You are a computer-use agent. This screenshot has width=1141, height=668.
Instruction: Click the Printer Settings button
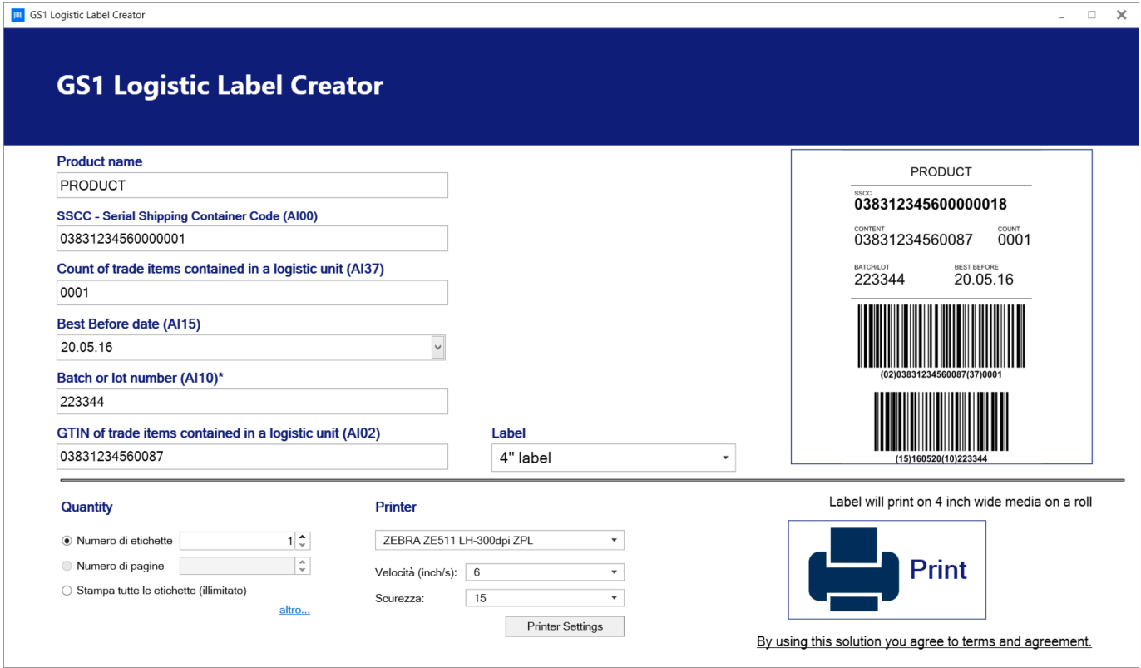coord(565,626)
